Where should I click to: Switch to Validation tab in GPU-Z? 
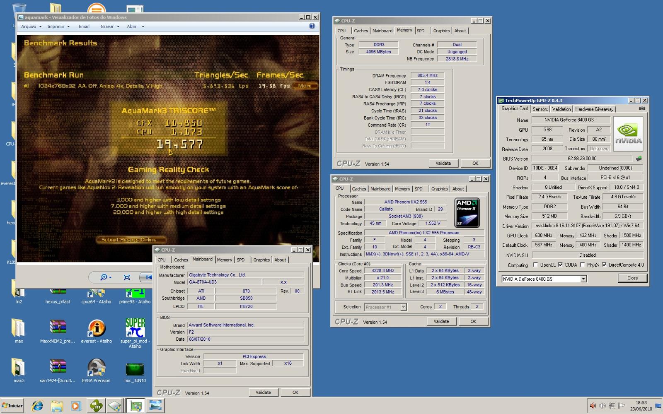click(561, 109)
